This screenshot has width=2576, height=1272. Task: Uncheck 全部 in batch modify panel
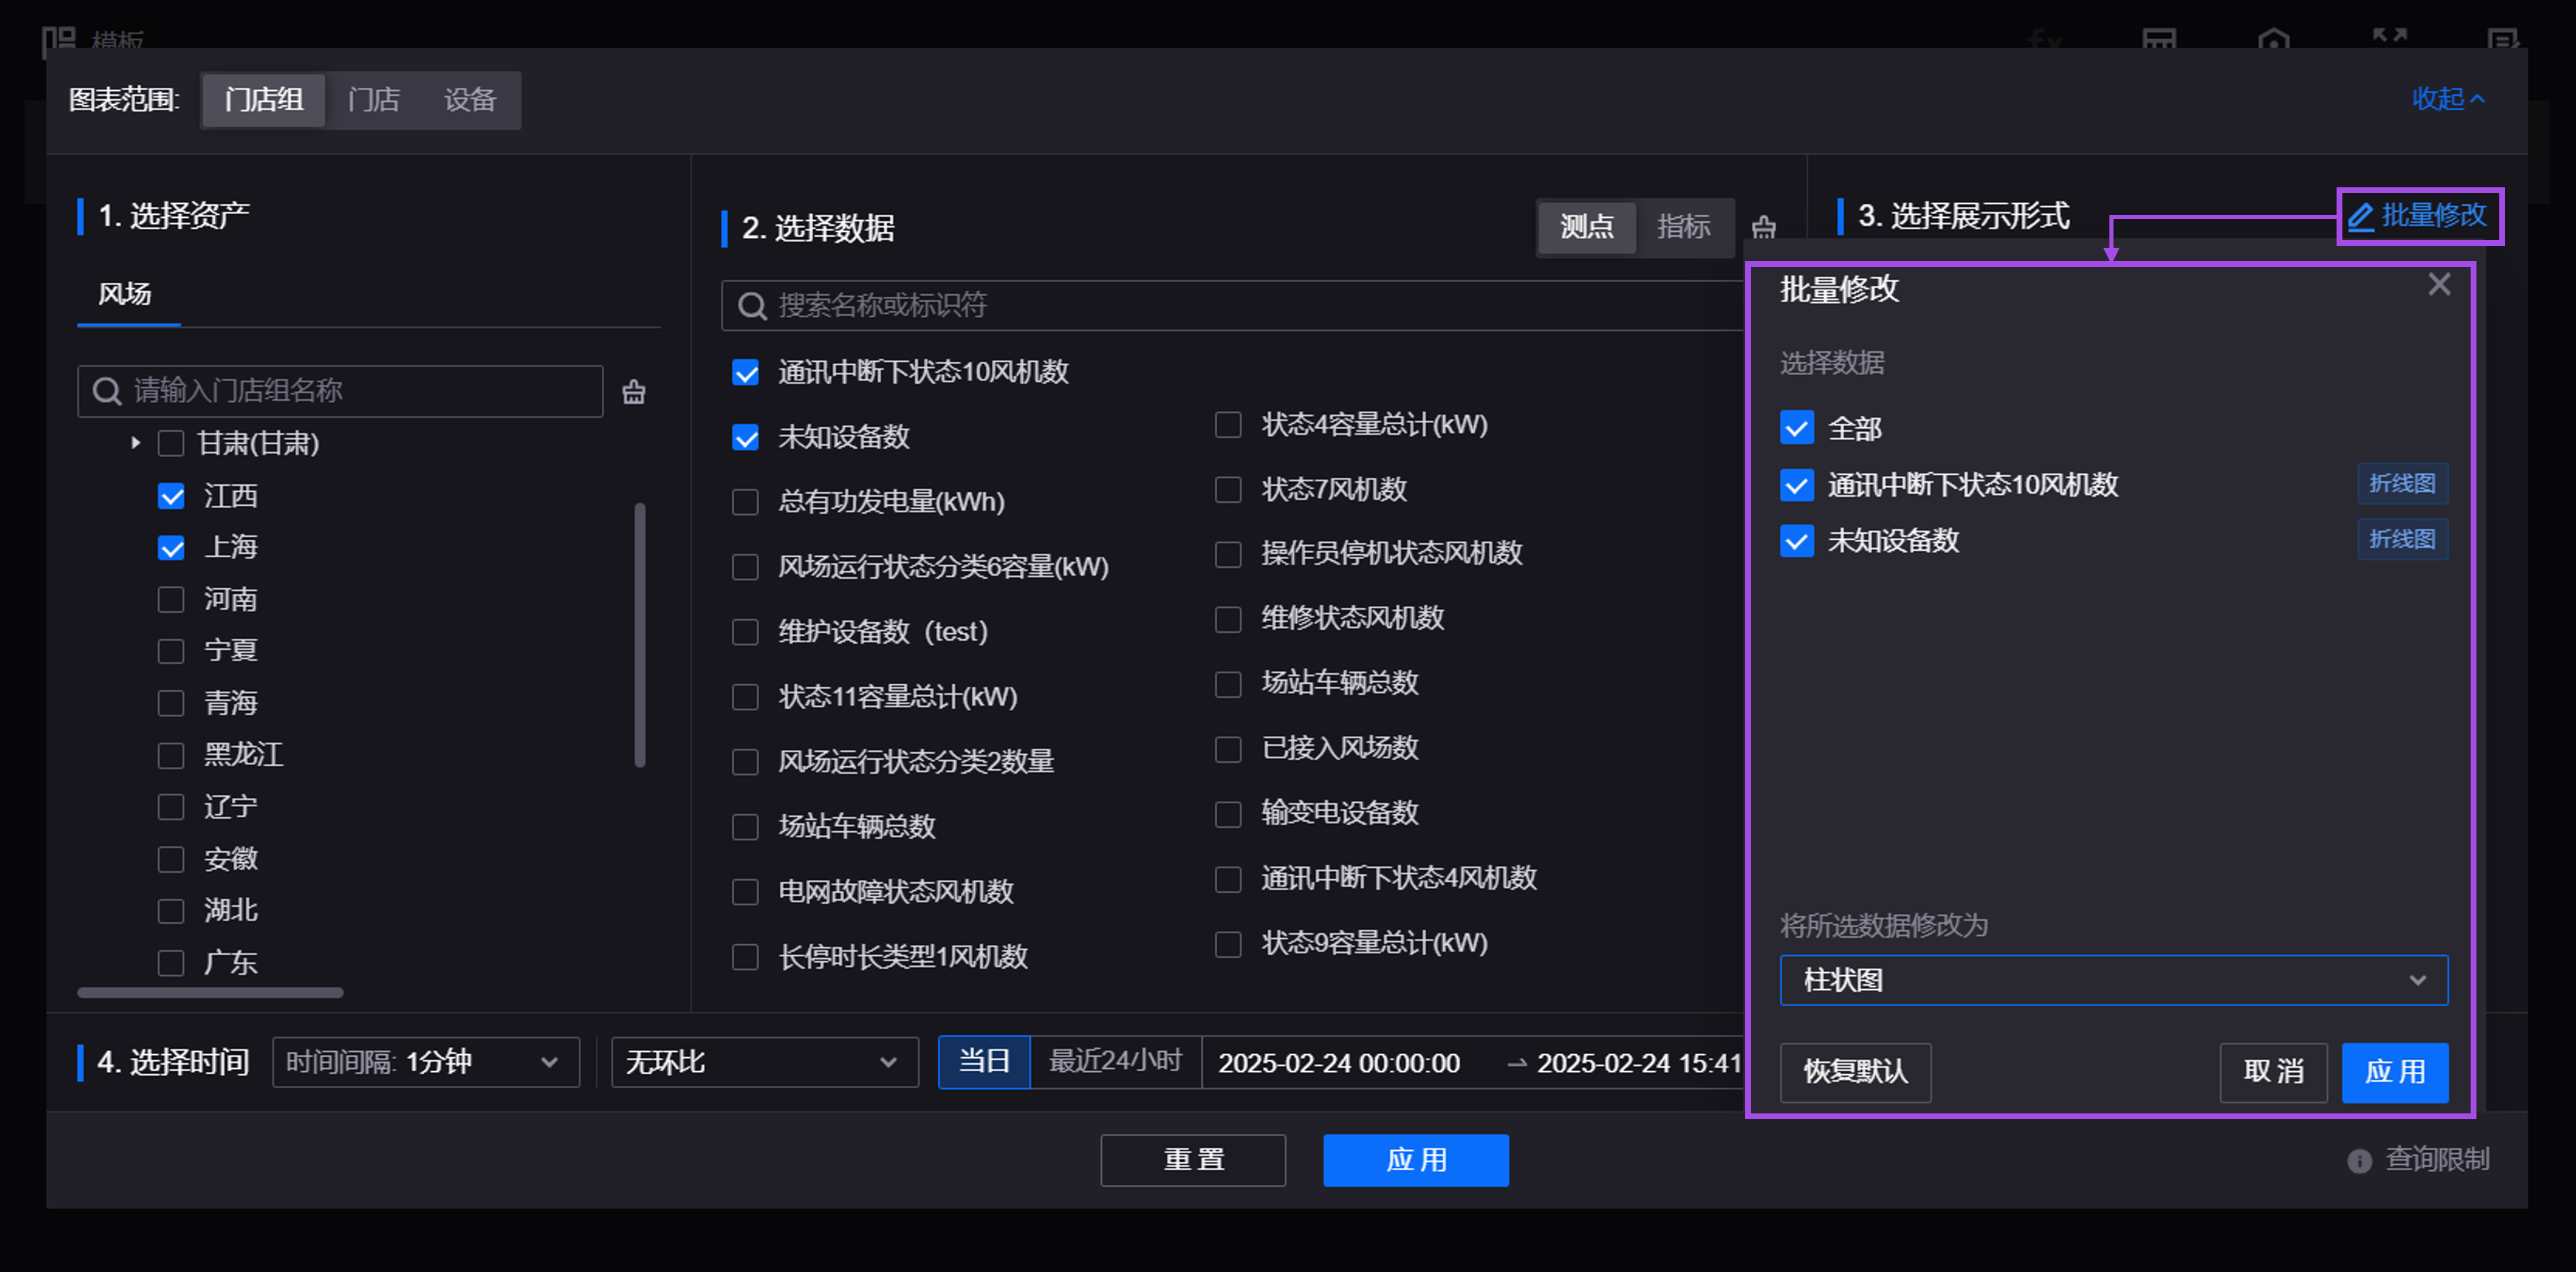tap(1796, 428)
